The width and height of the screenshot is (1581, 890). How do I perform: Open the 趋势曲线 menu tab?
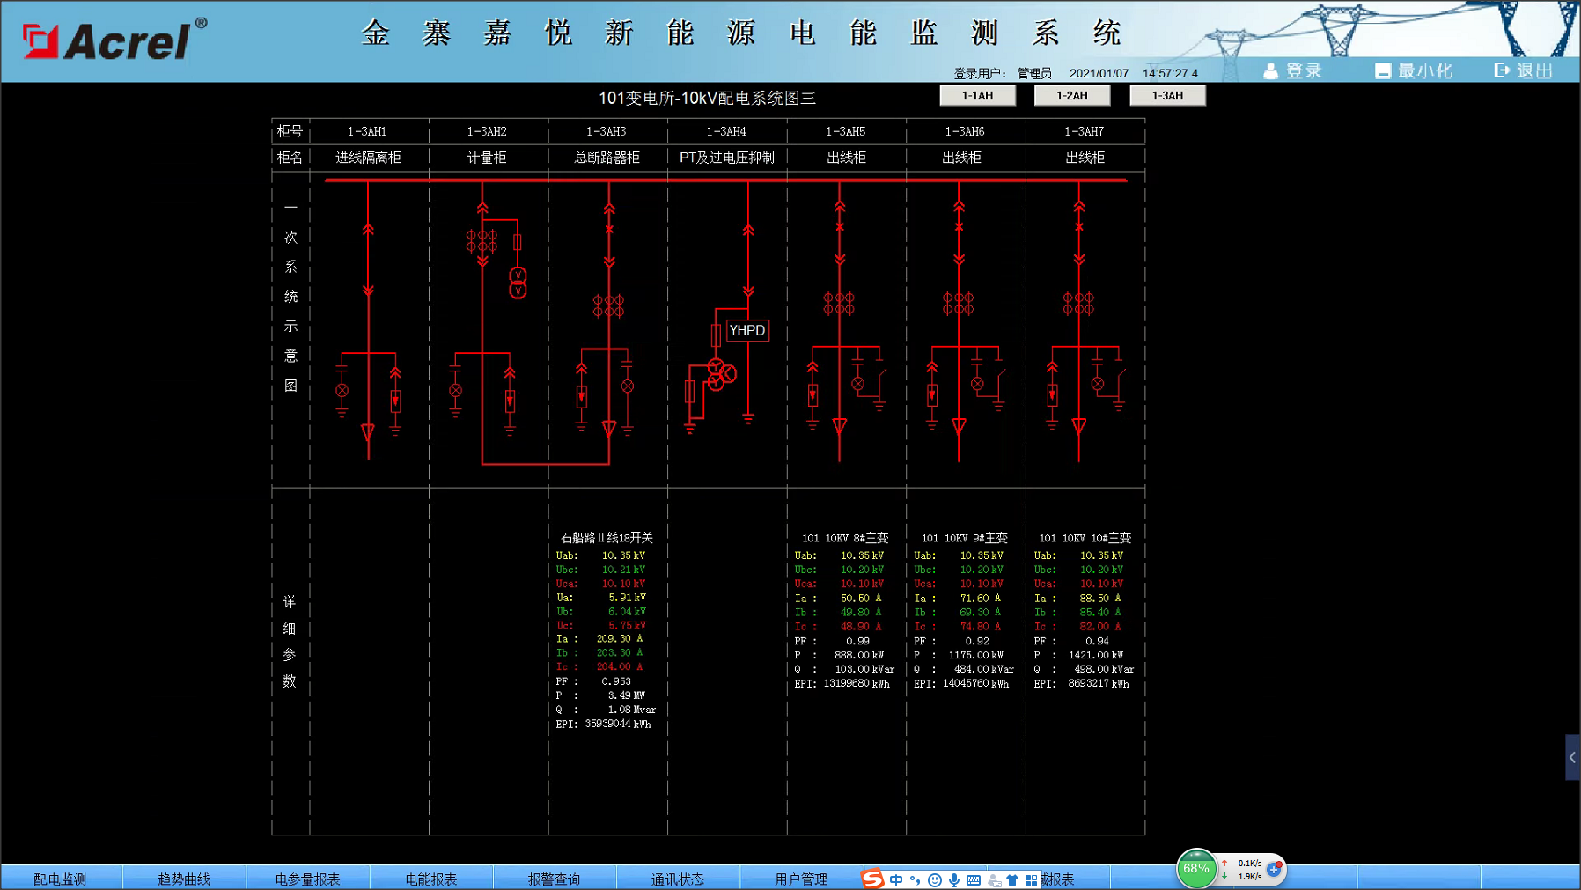(184, 879)
